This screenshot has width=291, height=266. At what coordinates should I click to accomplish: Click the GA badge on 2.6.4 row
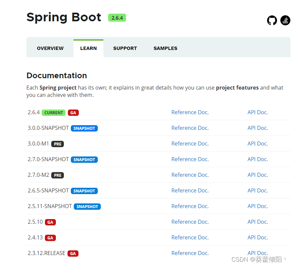(x=73, y=113)
